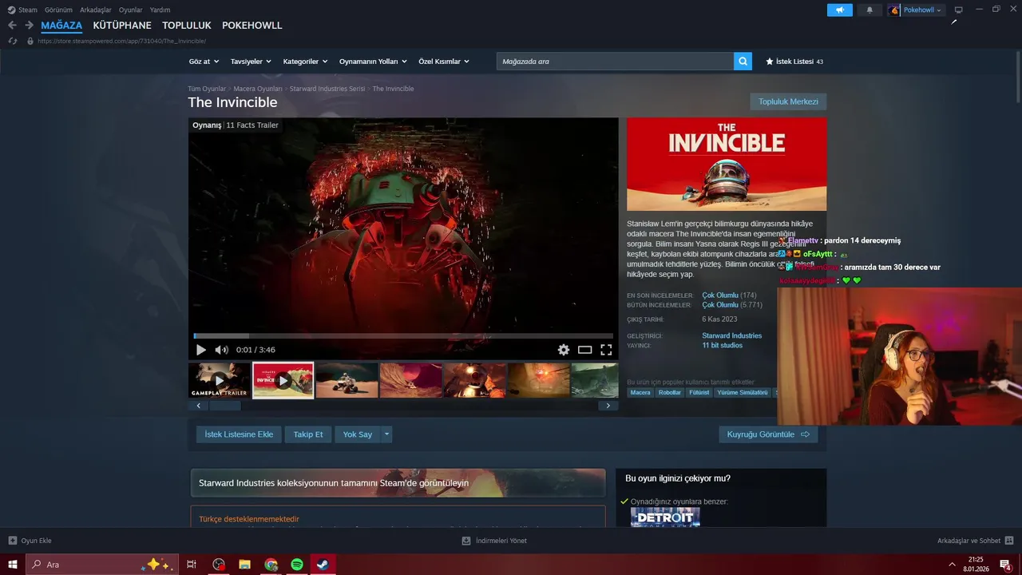Click the Yok Say button
Image resolution: width=1022 pixels, height=575 pixels.
[358, 434]
